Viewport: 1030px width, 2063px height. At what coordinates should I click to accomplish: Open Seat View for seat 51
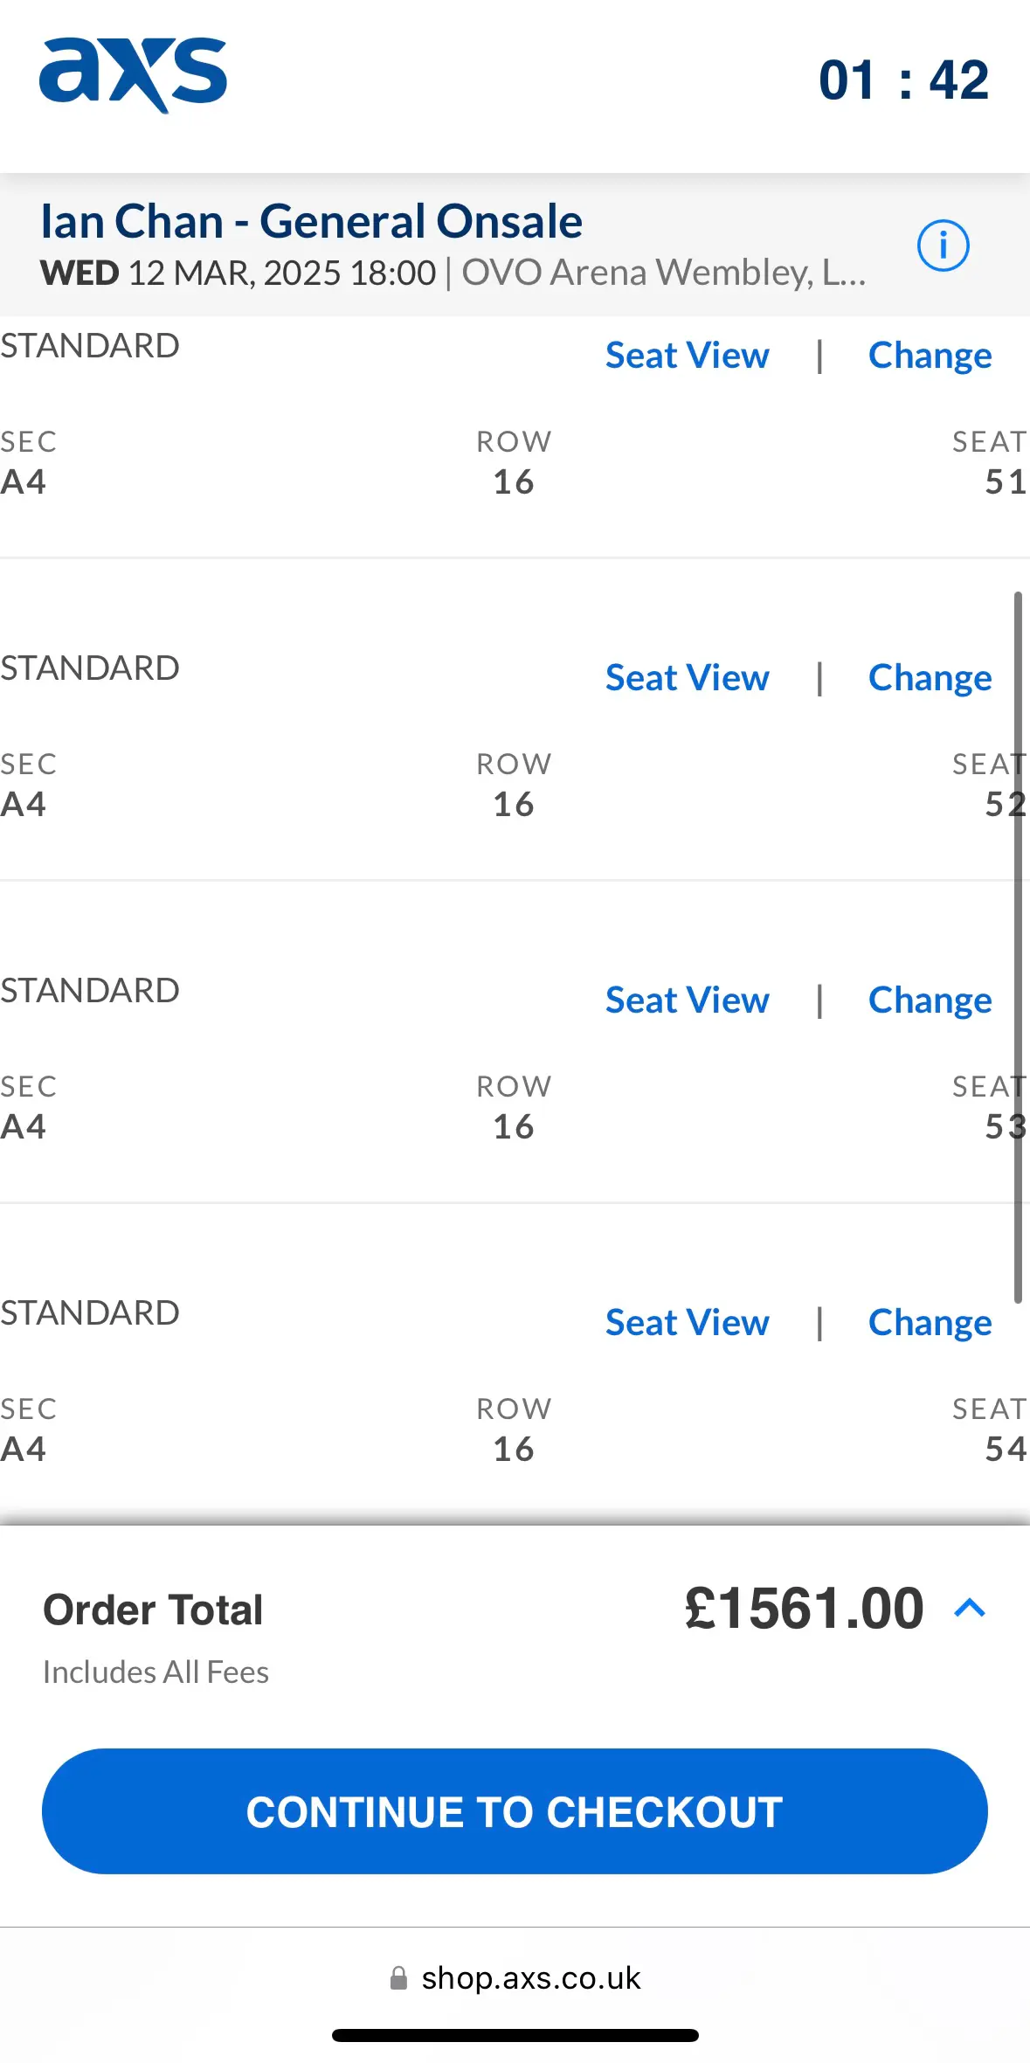(687, 356)
